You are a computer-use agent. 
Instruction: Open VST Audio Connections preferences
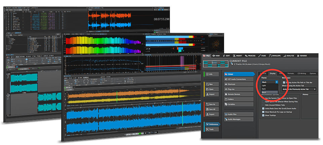(x=239, y=79)
